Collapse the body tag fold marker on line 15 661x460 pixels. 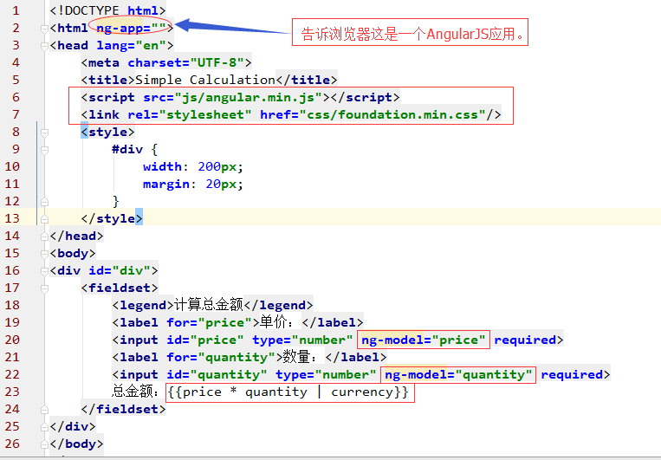click(x=44, y=254)
